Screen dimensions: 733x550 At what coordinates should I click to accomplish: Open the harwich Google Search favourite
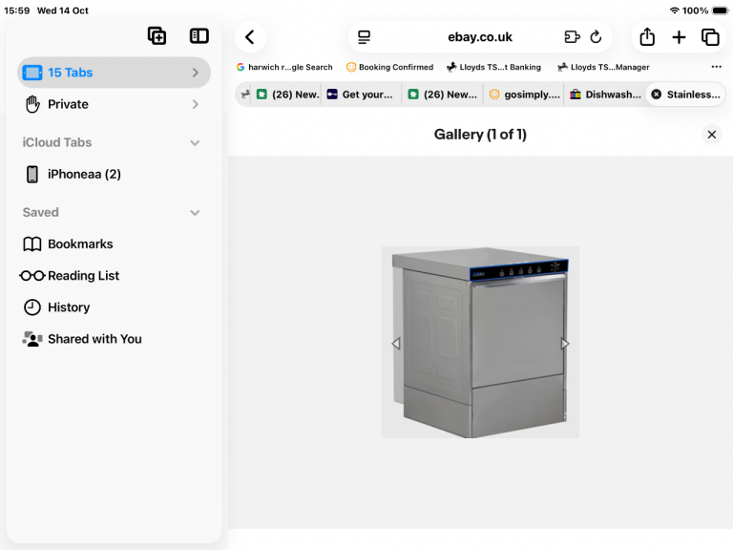point(284,67)
